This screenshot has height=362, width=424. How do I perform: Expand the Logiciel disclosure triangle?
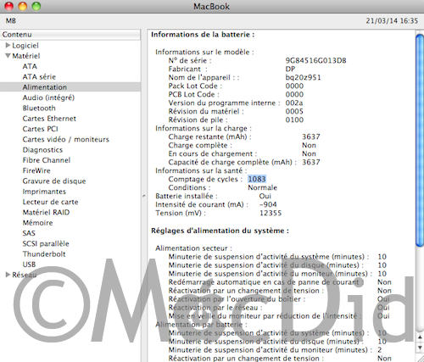coord(8,45)
